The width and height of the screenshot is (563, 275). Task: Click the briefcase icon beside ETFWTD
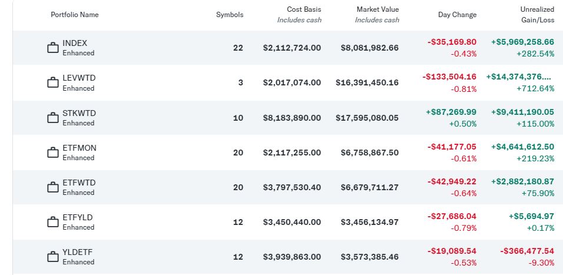[53, 187]
